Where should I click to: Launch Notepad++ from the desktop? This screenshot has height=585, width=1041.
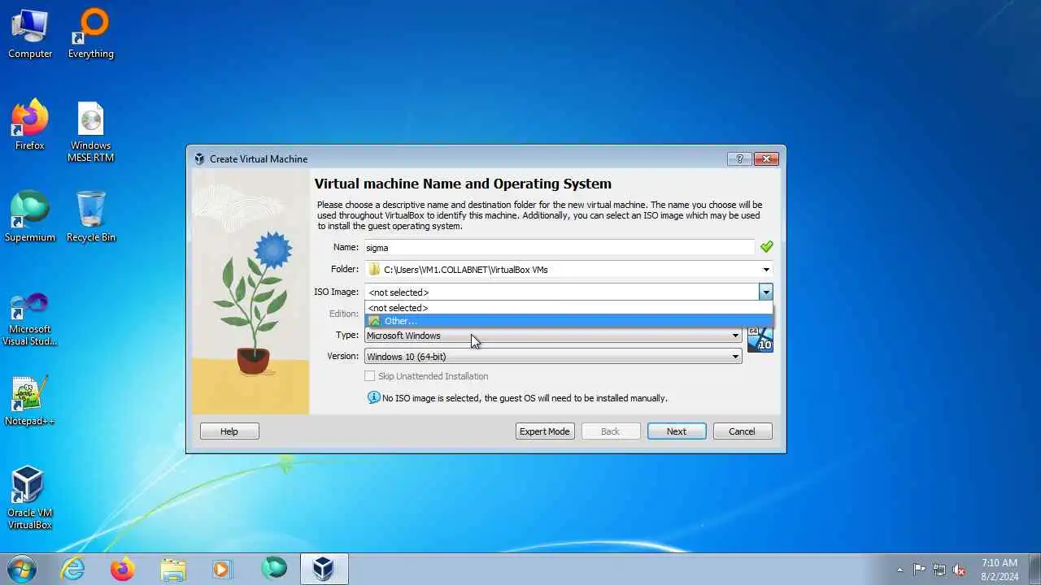tap(30, 401)
